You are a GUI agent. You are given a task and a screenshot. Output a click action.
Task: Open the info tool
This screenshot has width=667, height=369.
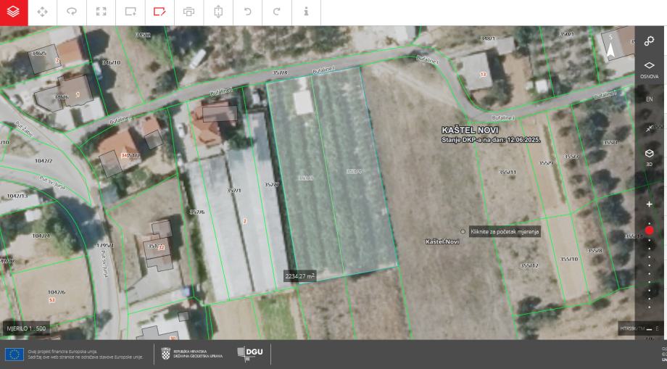click(x=306, y=12)
